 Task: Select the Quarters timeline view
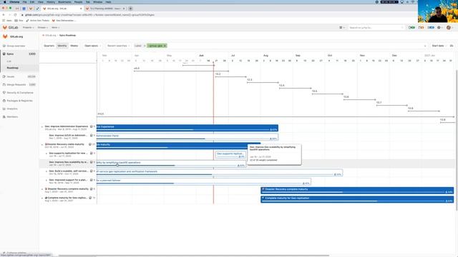49,46
